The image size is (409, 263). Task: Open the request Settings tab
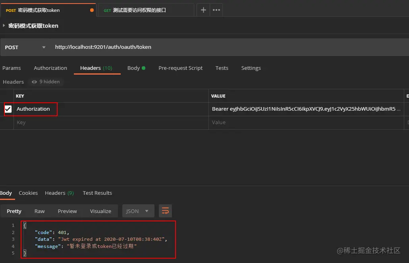pos(251,68)
